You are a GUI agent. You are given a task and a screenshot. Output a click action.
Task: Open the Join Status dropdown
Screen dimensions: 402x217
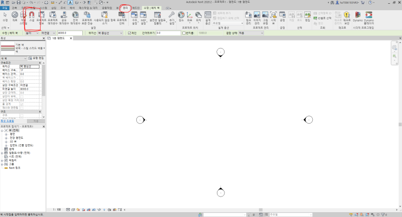pyautogui.click(x=251, y=33)
